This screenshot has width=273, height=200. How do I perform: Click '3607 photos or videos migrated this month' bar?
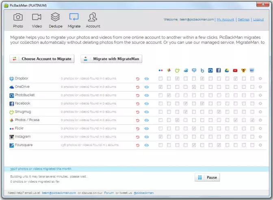coord(136,169)
